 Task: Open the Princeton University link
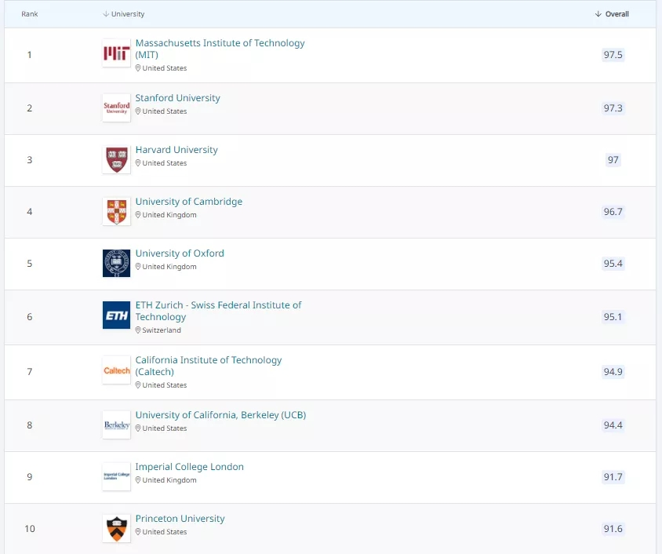click(x=180, y=519)
